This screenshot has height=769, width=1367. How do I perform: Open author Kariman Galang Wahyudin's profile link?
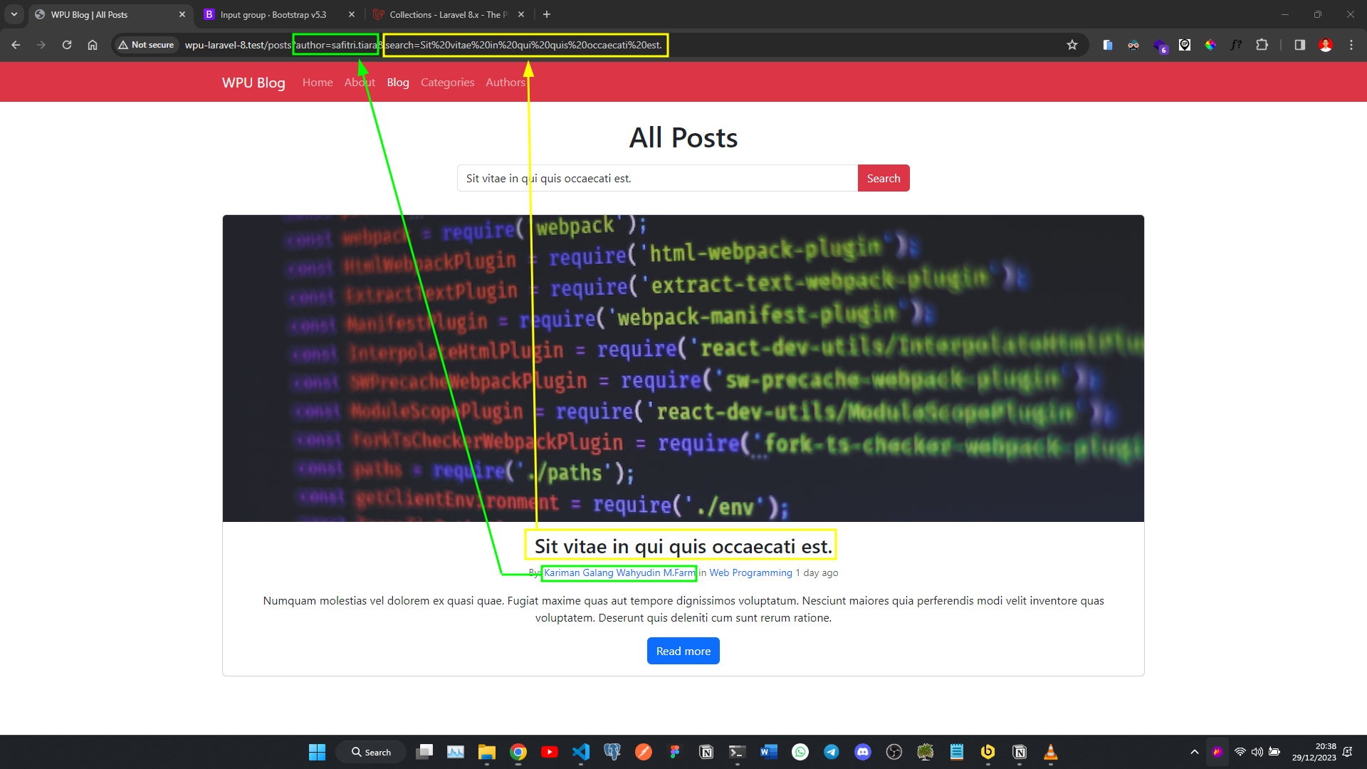point(619,572)
